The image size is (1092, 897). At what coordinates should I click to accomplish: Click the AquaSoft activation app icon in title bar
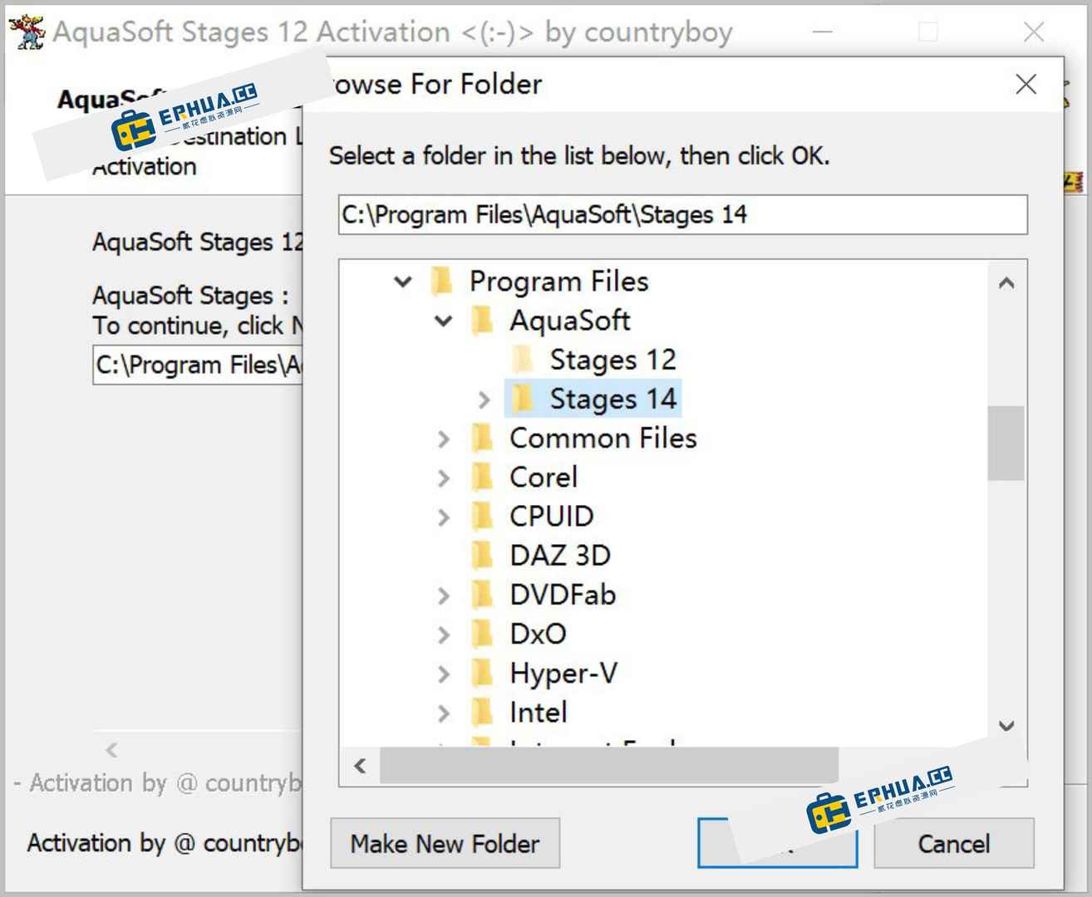[x=27, y=32]
